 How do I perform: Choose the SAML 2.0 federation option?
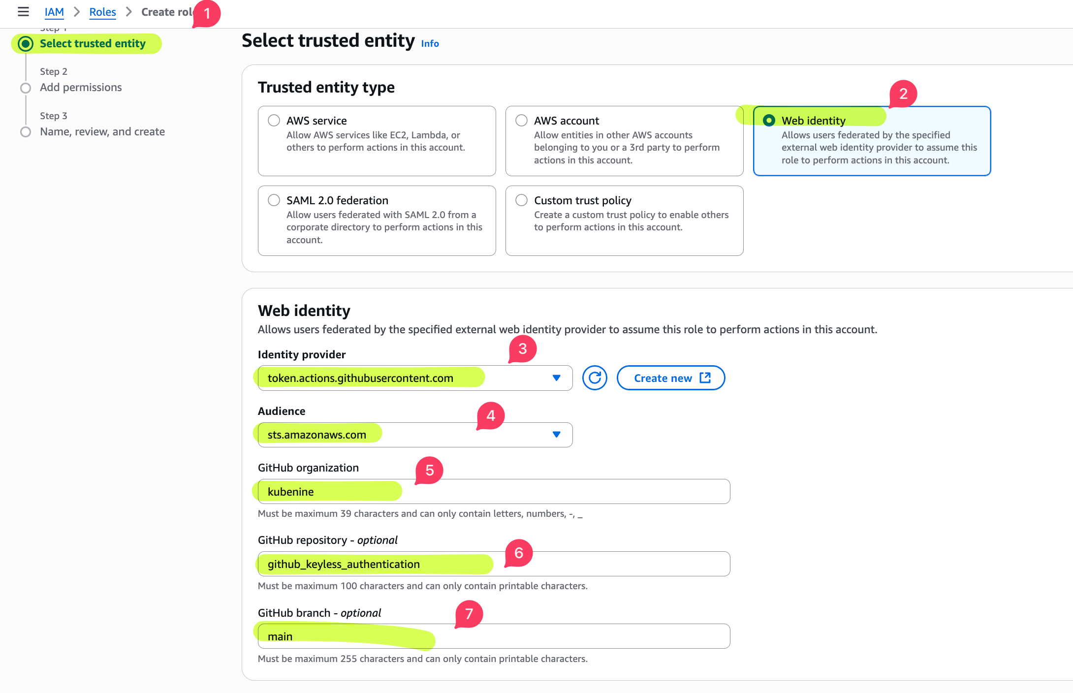pos(274,200)
